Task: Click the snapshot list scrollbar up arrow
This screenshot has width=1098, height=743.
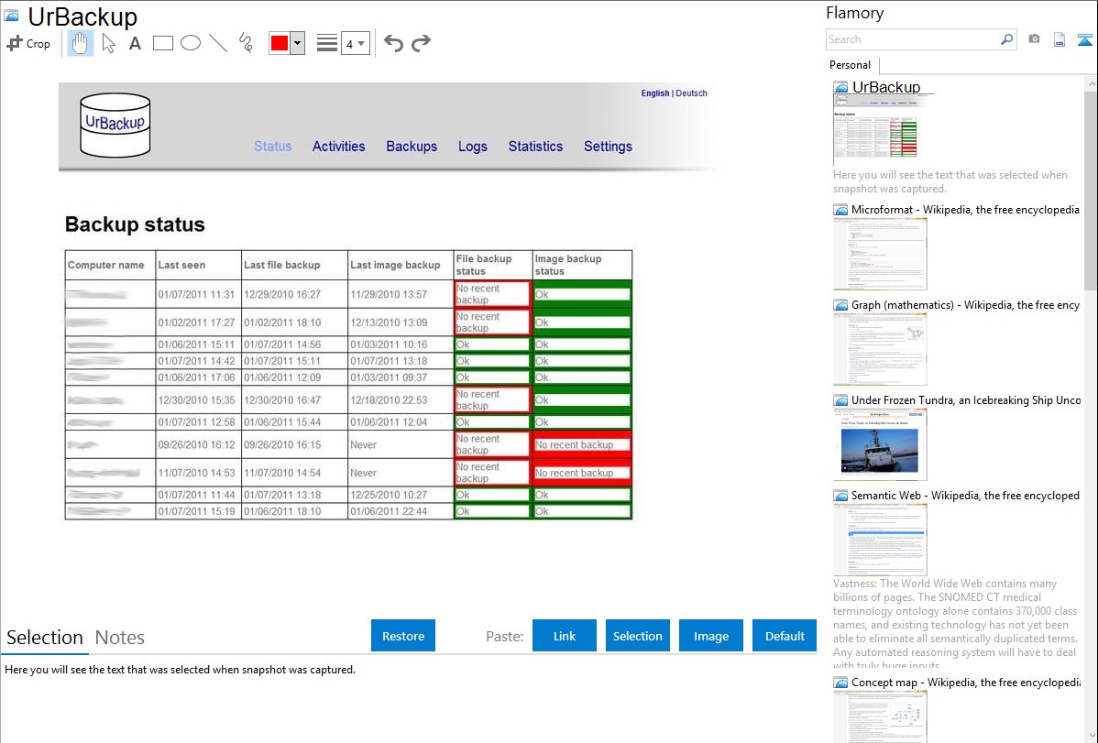Action: 1091,84
